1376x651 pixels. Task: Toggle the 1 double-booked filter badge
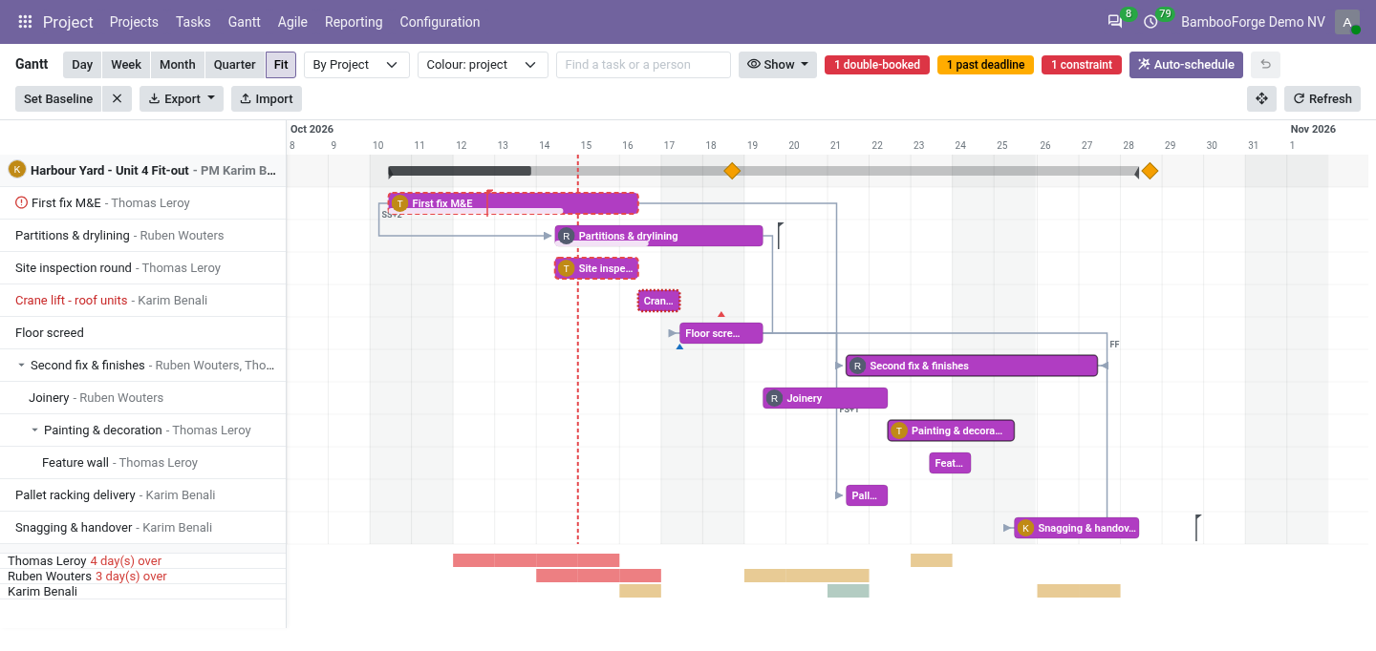click(877, 65)
